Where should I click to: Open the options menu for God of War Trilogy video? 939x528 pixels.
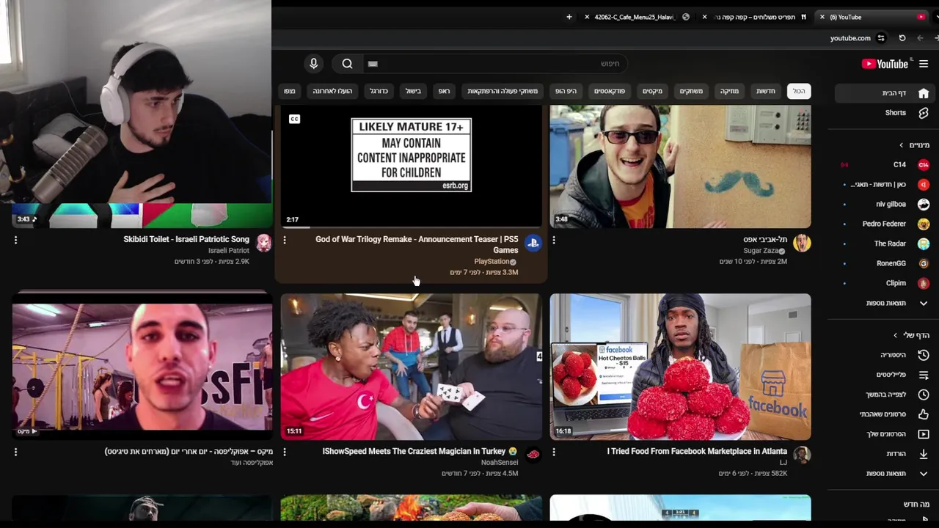click(285, 240)
